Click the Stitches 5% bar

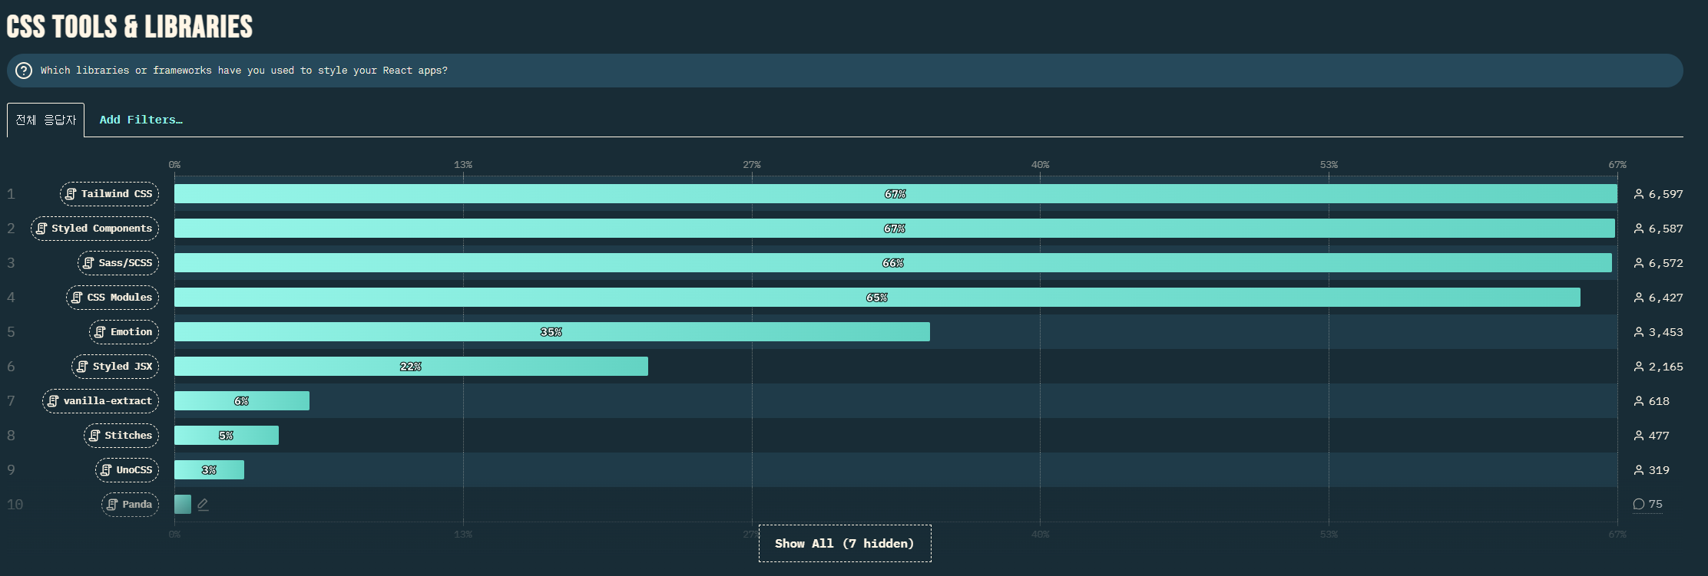coord(227,436)
